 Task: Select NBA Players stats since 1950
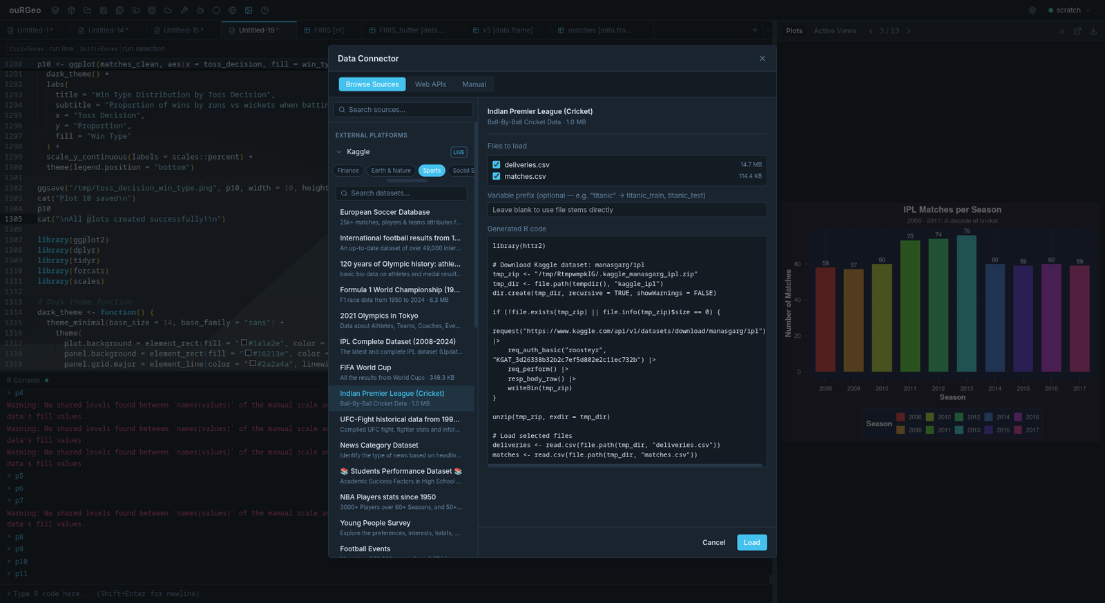401,502
